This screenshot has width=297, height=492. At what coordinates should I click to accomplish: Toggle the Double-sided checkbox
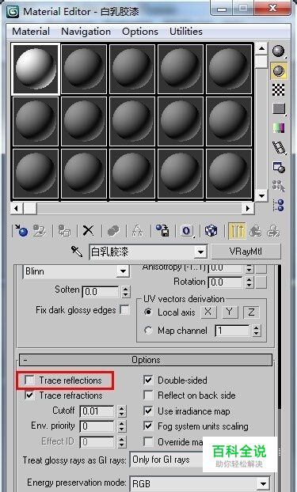coord(148,380)
